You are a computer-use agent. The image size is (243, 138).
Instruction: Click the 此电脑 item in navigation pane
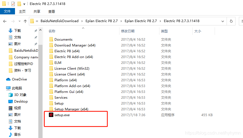[17, 88]
